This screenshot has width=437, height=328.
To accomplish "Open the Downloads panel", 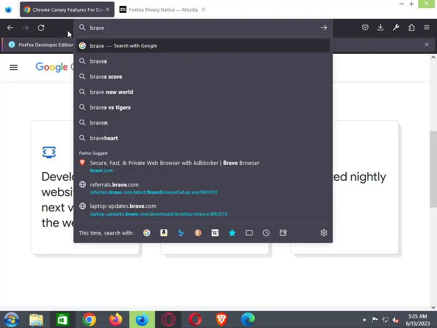I will [380, 27].
